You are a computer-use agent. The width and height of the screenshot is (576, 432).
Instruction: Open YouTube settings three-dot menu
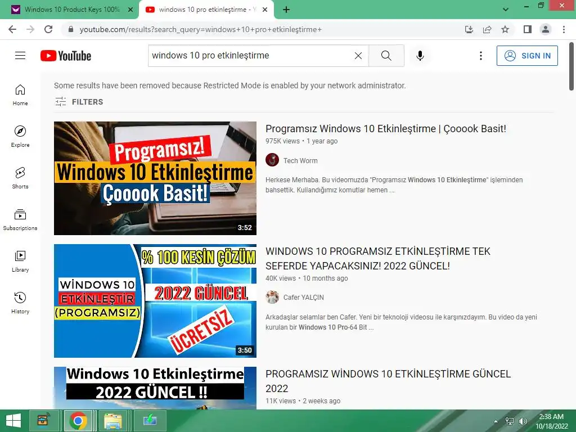click(480, 56)
